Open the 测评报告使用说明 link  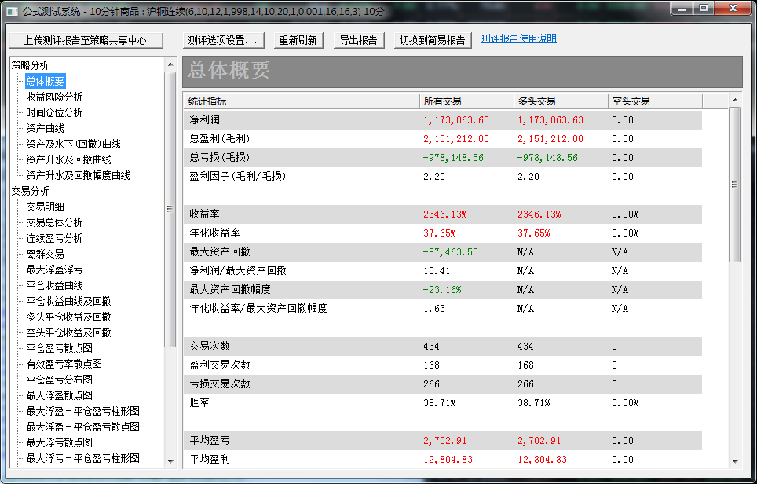518,38
